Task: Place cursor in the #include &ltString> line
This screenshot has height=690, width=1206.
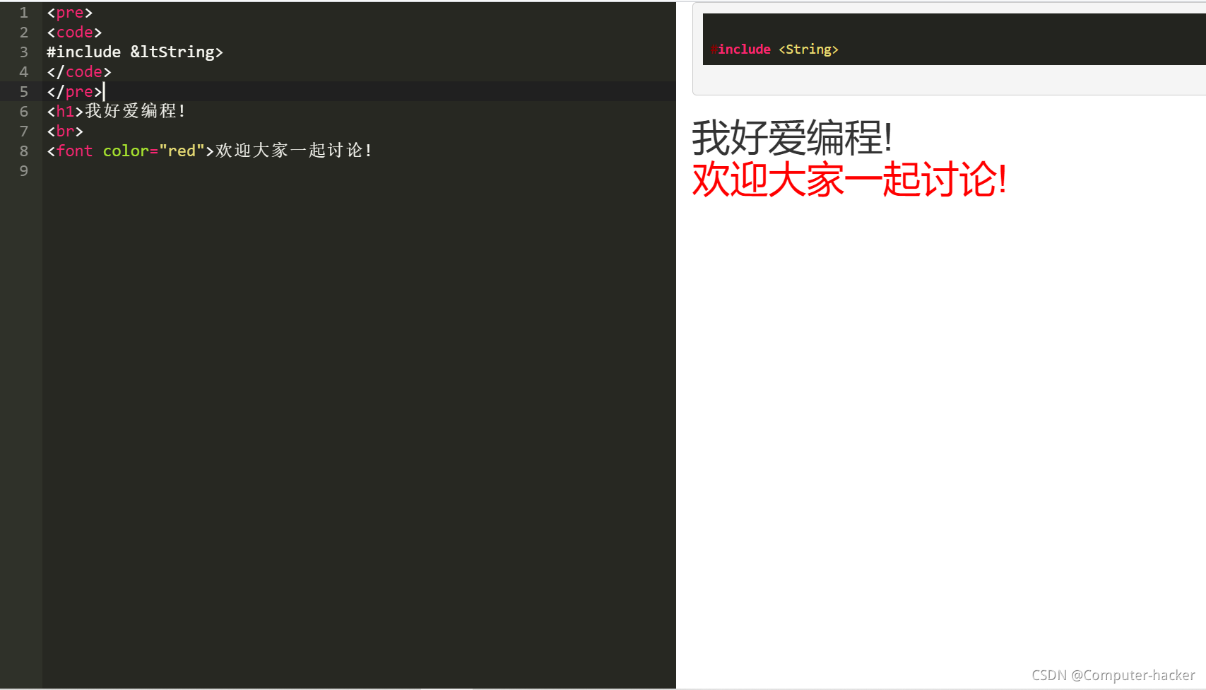Action: (134, 52)
